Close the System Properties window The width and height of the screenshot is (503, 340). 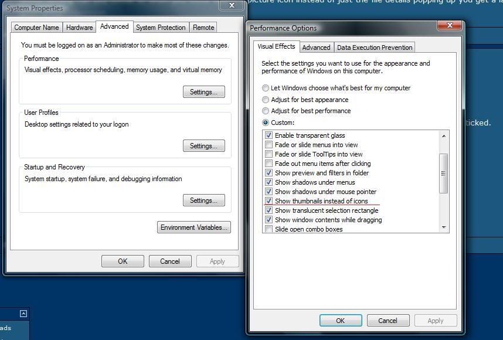click(x=232, y=5)
